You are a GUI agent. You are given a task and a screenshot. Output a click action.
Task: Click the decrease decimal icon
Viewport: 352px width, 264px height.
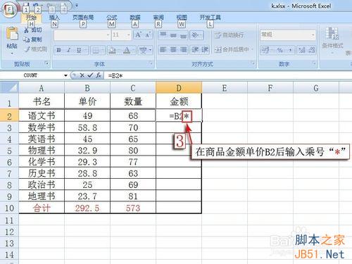[311, 50]
